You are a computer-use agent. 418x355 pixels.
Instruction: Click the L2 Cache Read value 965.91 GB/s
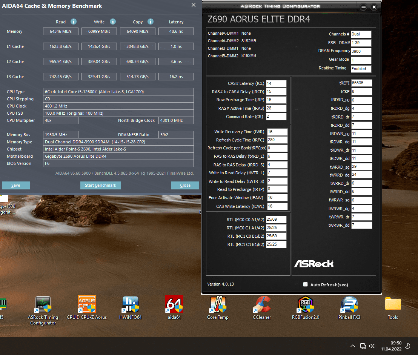tap(60, 61)
